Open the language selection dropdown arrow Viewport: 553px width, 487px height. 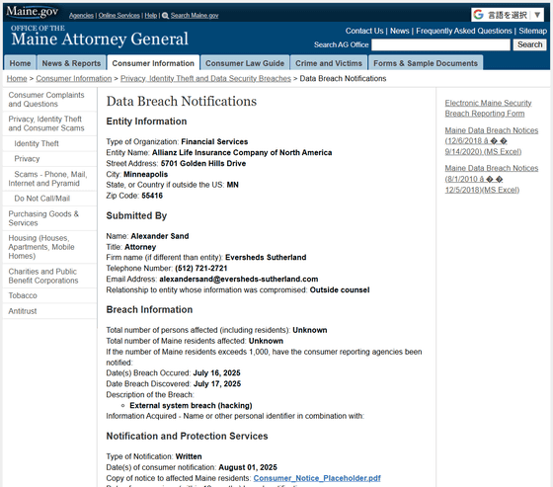537,15
